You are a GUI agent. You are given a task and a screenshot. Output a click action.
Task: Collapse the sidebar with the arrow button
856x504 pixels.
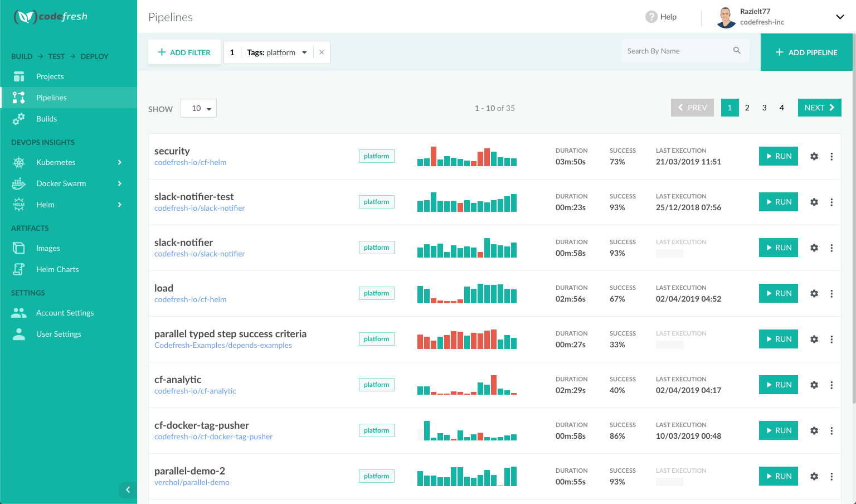click(128, 490)
